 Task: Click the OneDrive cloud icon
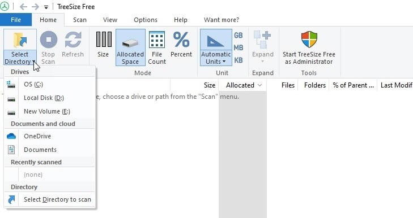point(11,136)
